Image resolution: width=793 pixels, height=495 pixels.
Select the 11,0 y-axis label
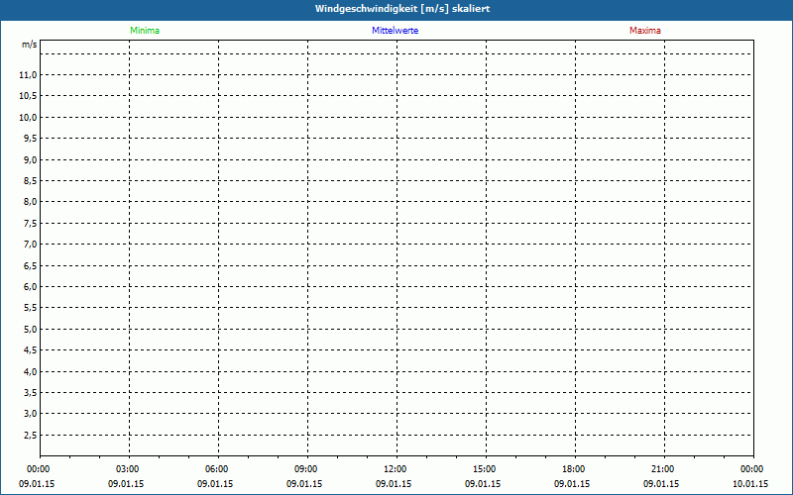click(x=28, y=75)
